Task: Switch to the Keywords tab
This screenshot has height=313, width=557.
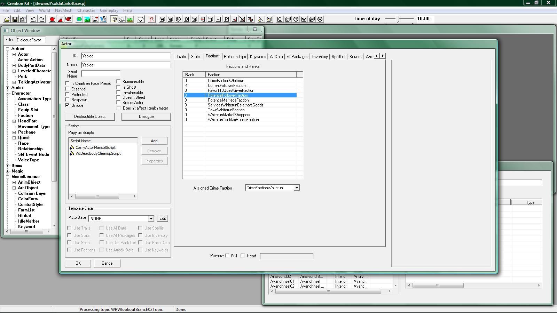Action: [258, 57]
